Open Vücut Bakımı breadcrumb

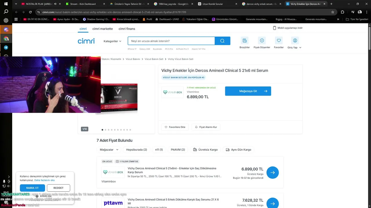133,59
